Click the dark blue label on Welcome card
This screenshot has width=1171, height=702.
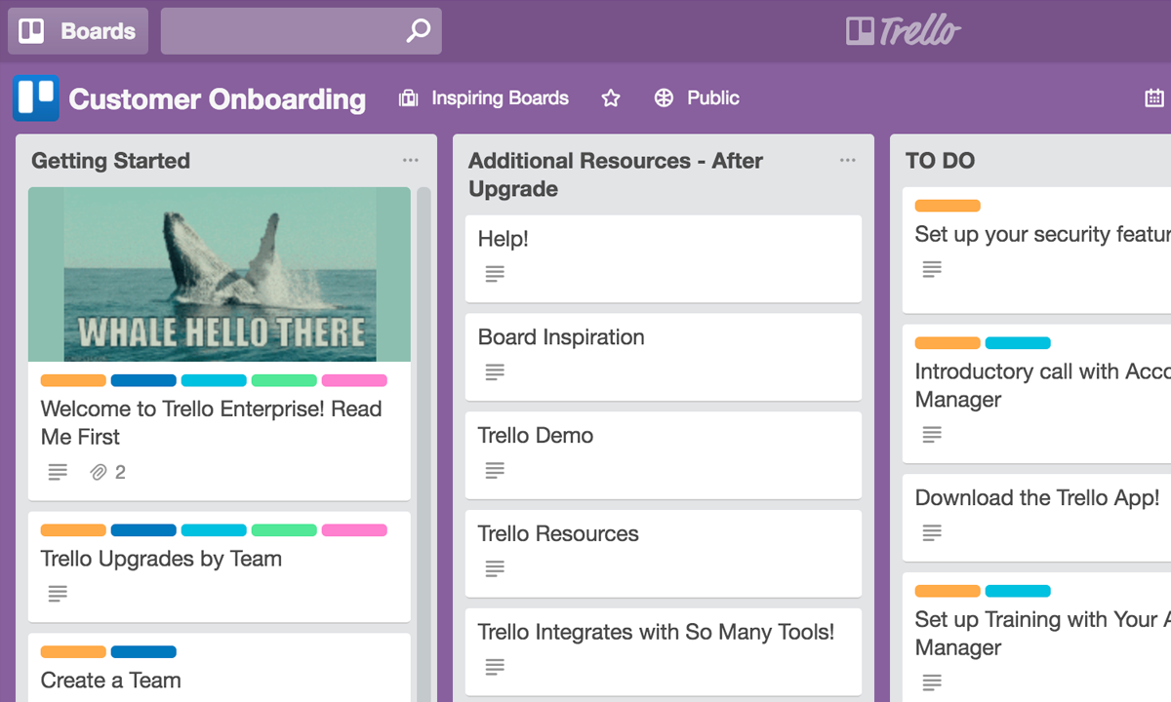(143, 380)
